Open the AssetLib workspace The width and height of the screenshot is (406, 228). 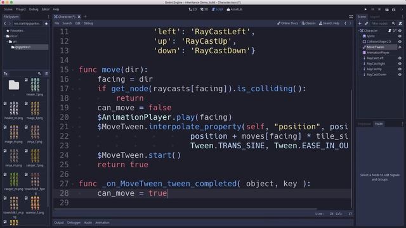(235, 9)
